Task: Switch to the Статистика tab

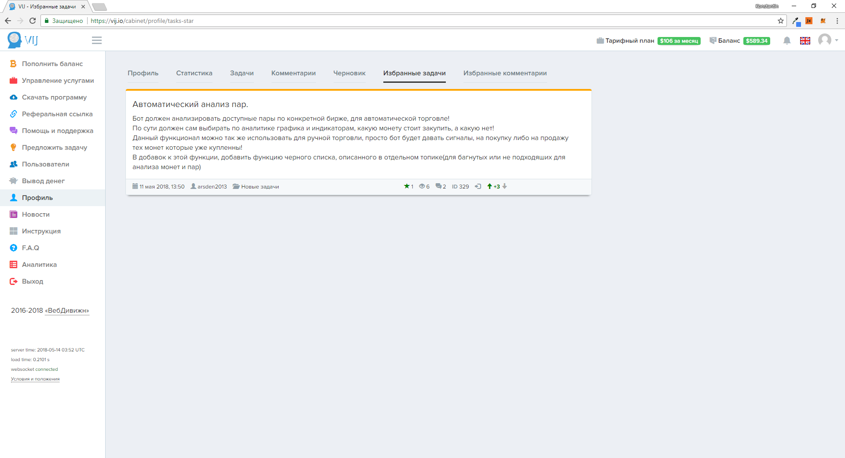Action: (194, 73)
